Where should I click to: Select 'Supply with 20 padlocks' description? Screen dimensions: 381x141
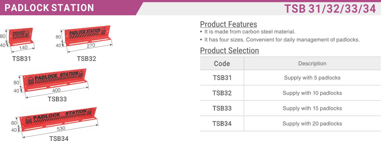tap(312, 124)
